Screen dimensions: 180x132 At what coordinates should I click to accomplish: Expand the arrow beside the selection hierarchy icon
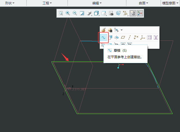[x=121, y=30]
